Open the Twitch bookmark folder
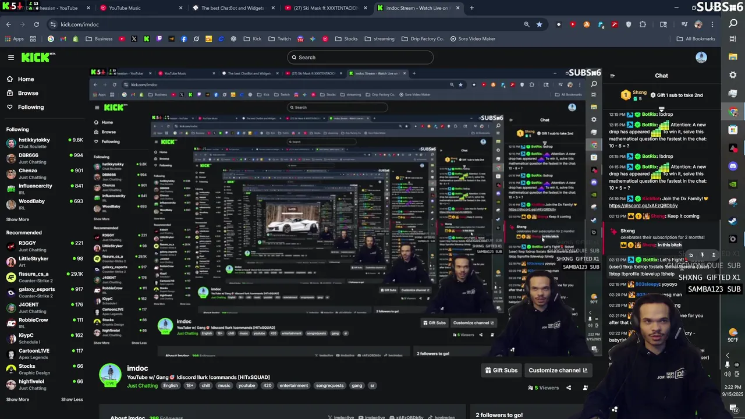Image resolution: width=745 pixels, height=419 pixels. (x=279, y=39)
